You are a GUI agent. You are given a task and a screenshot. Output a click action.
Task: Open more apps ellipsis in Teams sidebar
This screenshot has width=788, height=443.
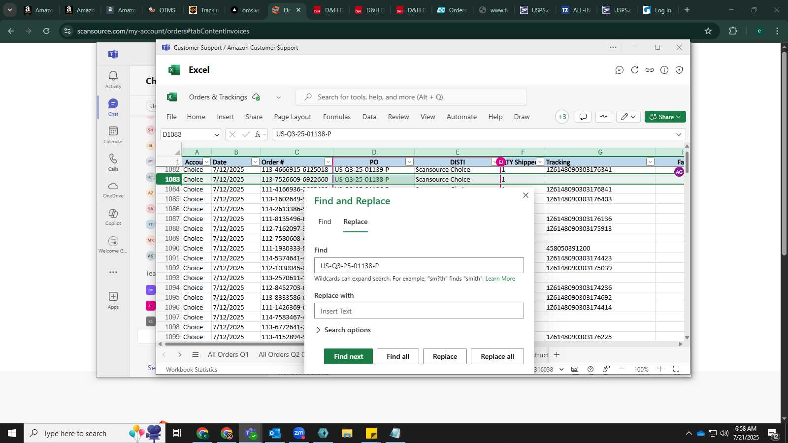click(x=113, y=272)
